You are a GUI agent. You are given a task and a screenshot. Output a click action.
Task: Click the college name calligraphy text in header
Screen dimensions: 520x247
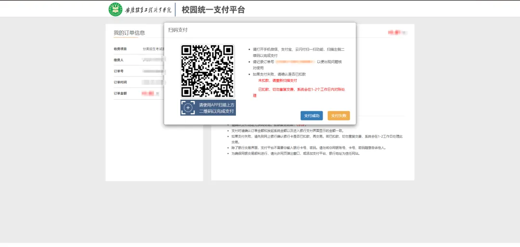148,10
